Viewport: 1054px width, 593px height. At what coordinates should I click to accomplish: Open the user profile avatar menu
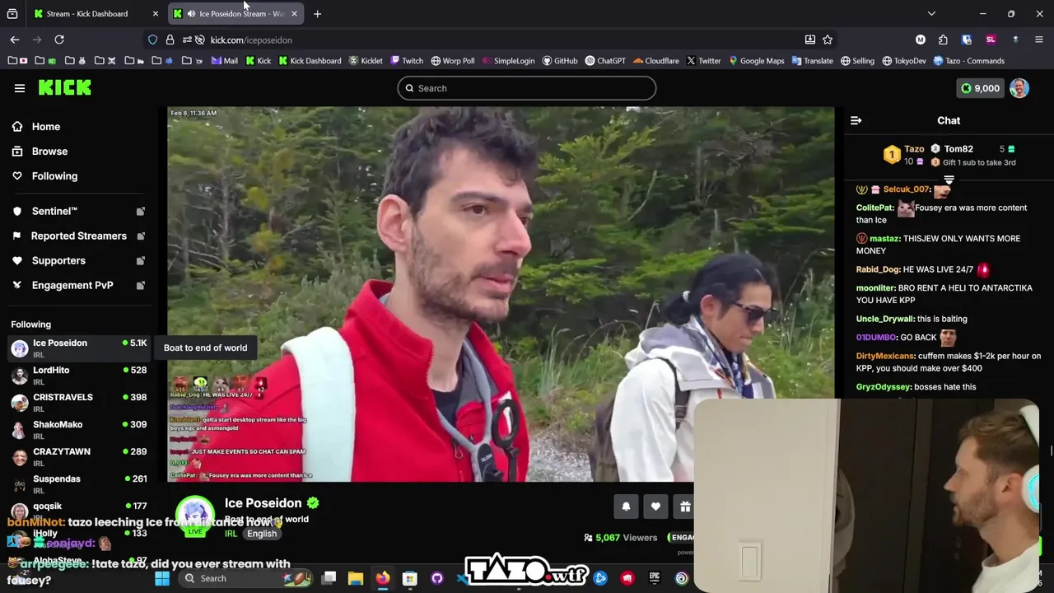click(1019, 88)
